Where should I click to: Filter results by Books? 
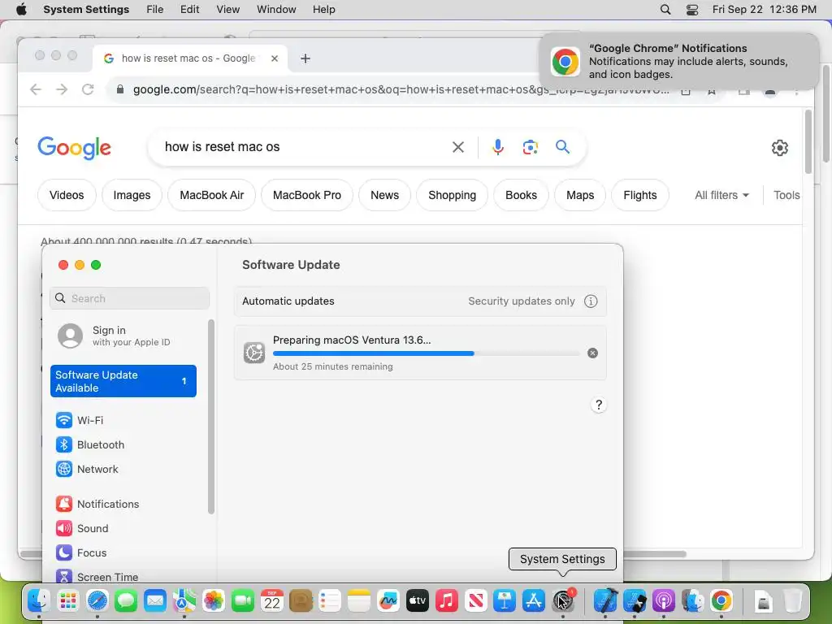tap(521, 195)
